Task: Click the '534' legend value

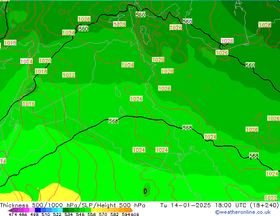Action: tap(68, 214)
